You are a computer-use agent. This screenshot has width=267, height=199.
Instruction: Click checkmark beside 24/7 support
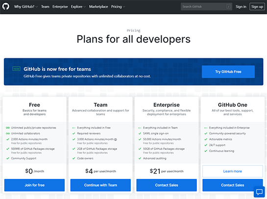click(x=206, y=145)
